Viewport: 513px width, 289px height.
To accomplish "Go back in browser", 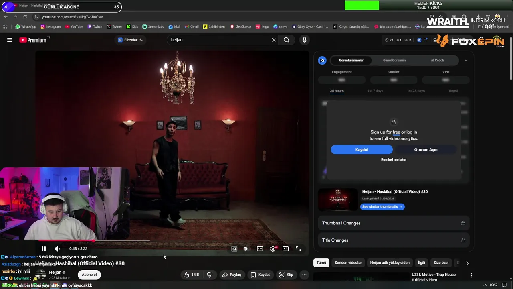I will click(x=6, y=17).
